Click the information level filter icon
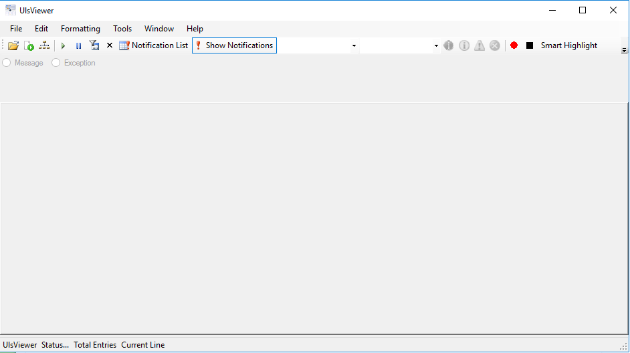 click(464, 45)
